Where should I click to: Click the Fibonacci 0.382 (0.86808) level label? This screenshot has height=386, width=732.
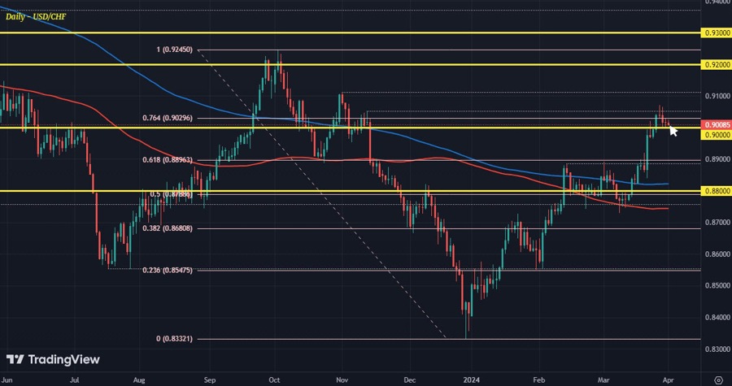168,228
